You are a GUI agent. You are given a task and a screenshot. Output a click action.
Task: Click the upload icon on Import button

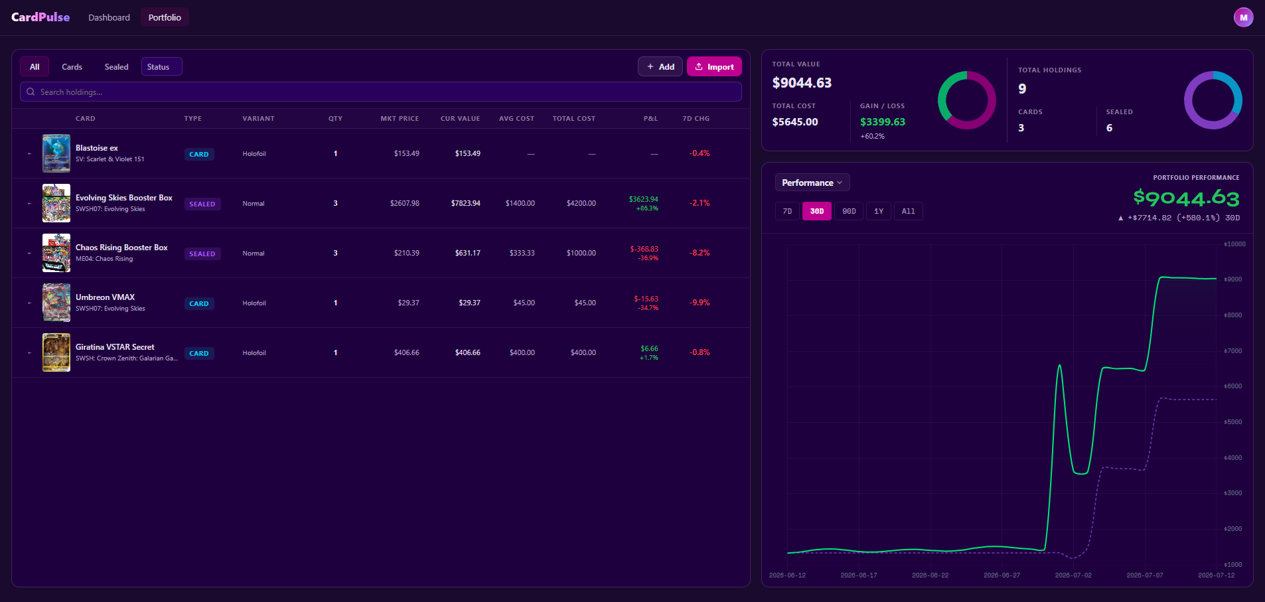(699, 66)
